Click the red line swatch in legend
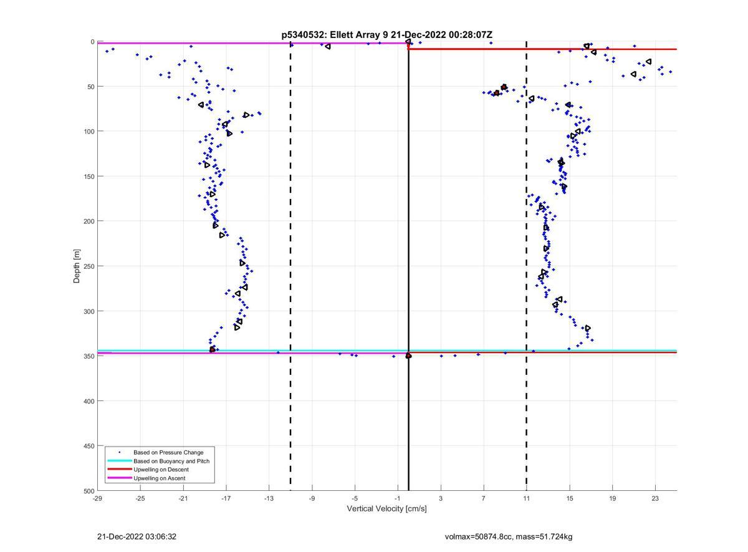The image size is (748, 552). pos(119,470)
